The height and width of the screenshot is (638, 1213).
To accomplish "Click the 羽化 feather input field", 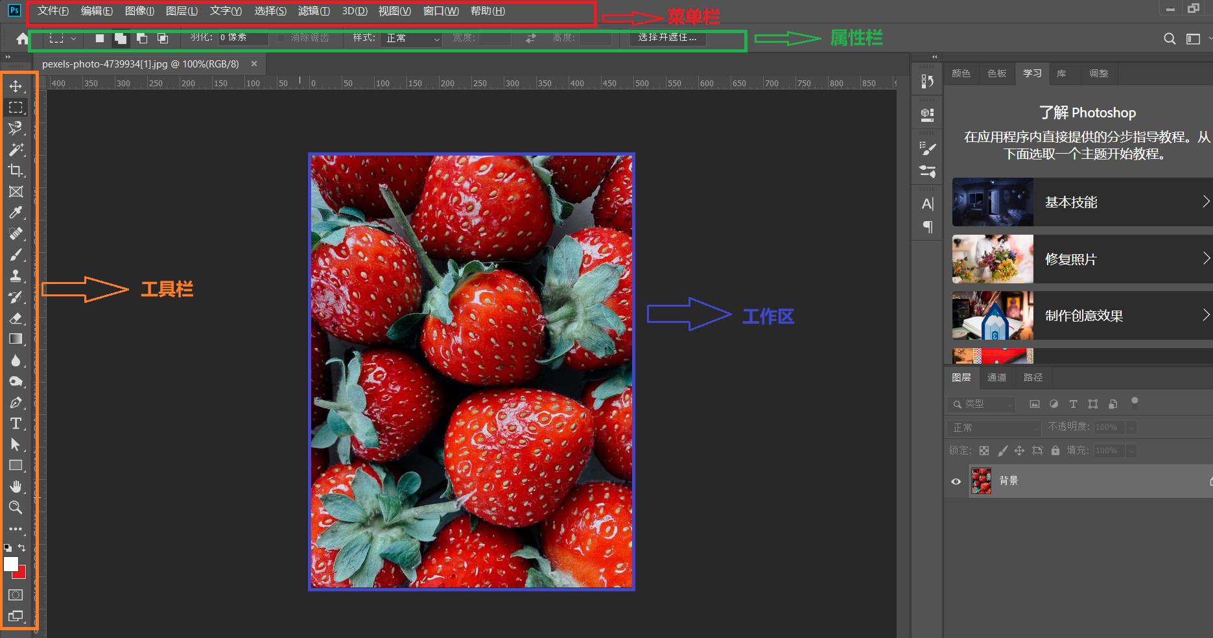I will coord(242,38).
